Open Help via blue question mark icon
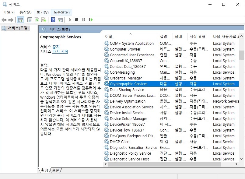This screenshot has width=245, height=179. pos(53,20)
